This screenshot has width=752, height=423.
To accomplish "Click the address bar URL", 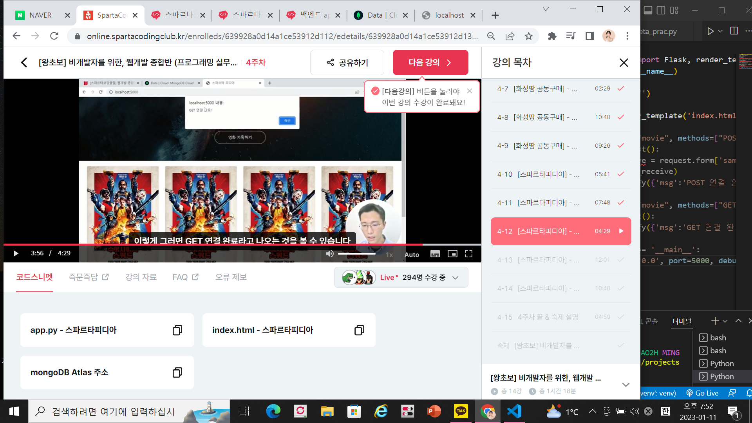I will pyautogui.click(x=282, y=36).
